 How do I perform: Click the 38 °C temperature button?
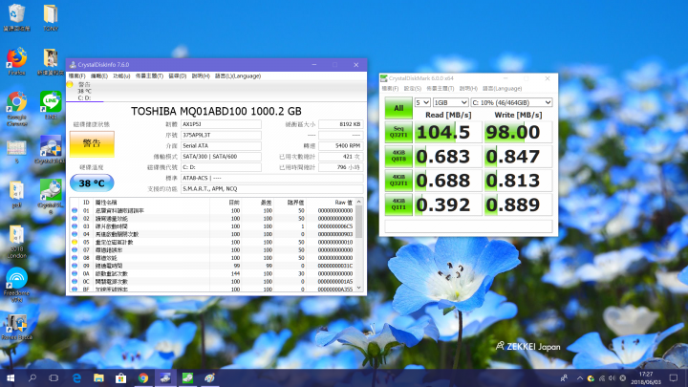point(92,183)
